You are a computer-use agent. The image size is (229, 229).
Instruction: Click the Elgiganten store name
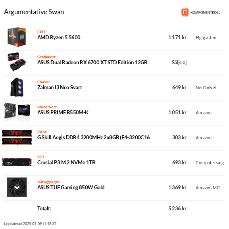(206, 38)
